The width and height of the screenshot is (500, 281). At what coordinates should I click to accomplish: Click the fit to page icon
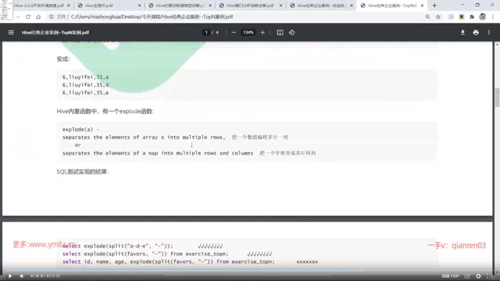[280, 33]
